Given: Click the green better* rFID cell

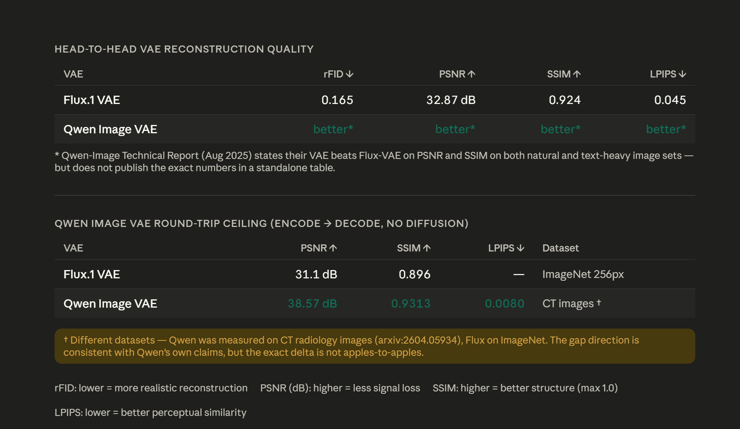Looking at the screenshot, I should click(333, 129).
